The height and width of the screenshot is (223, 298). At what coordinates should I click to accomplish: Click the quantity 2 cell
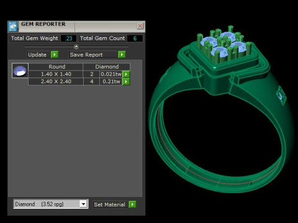(92, 74)
